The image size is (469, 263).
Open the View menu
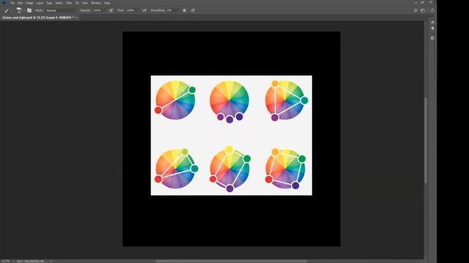pos(85,3)
